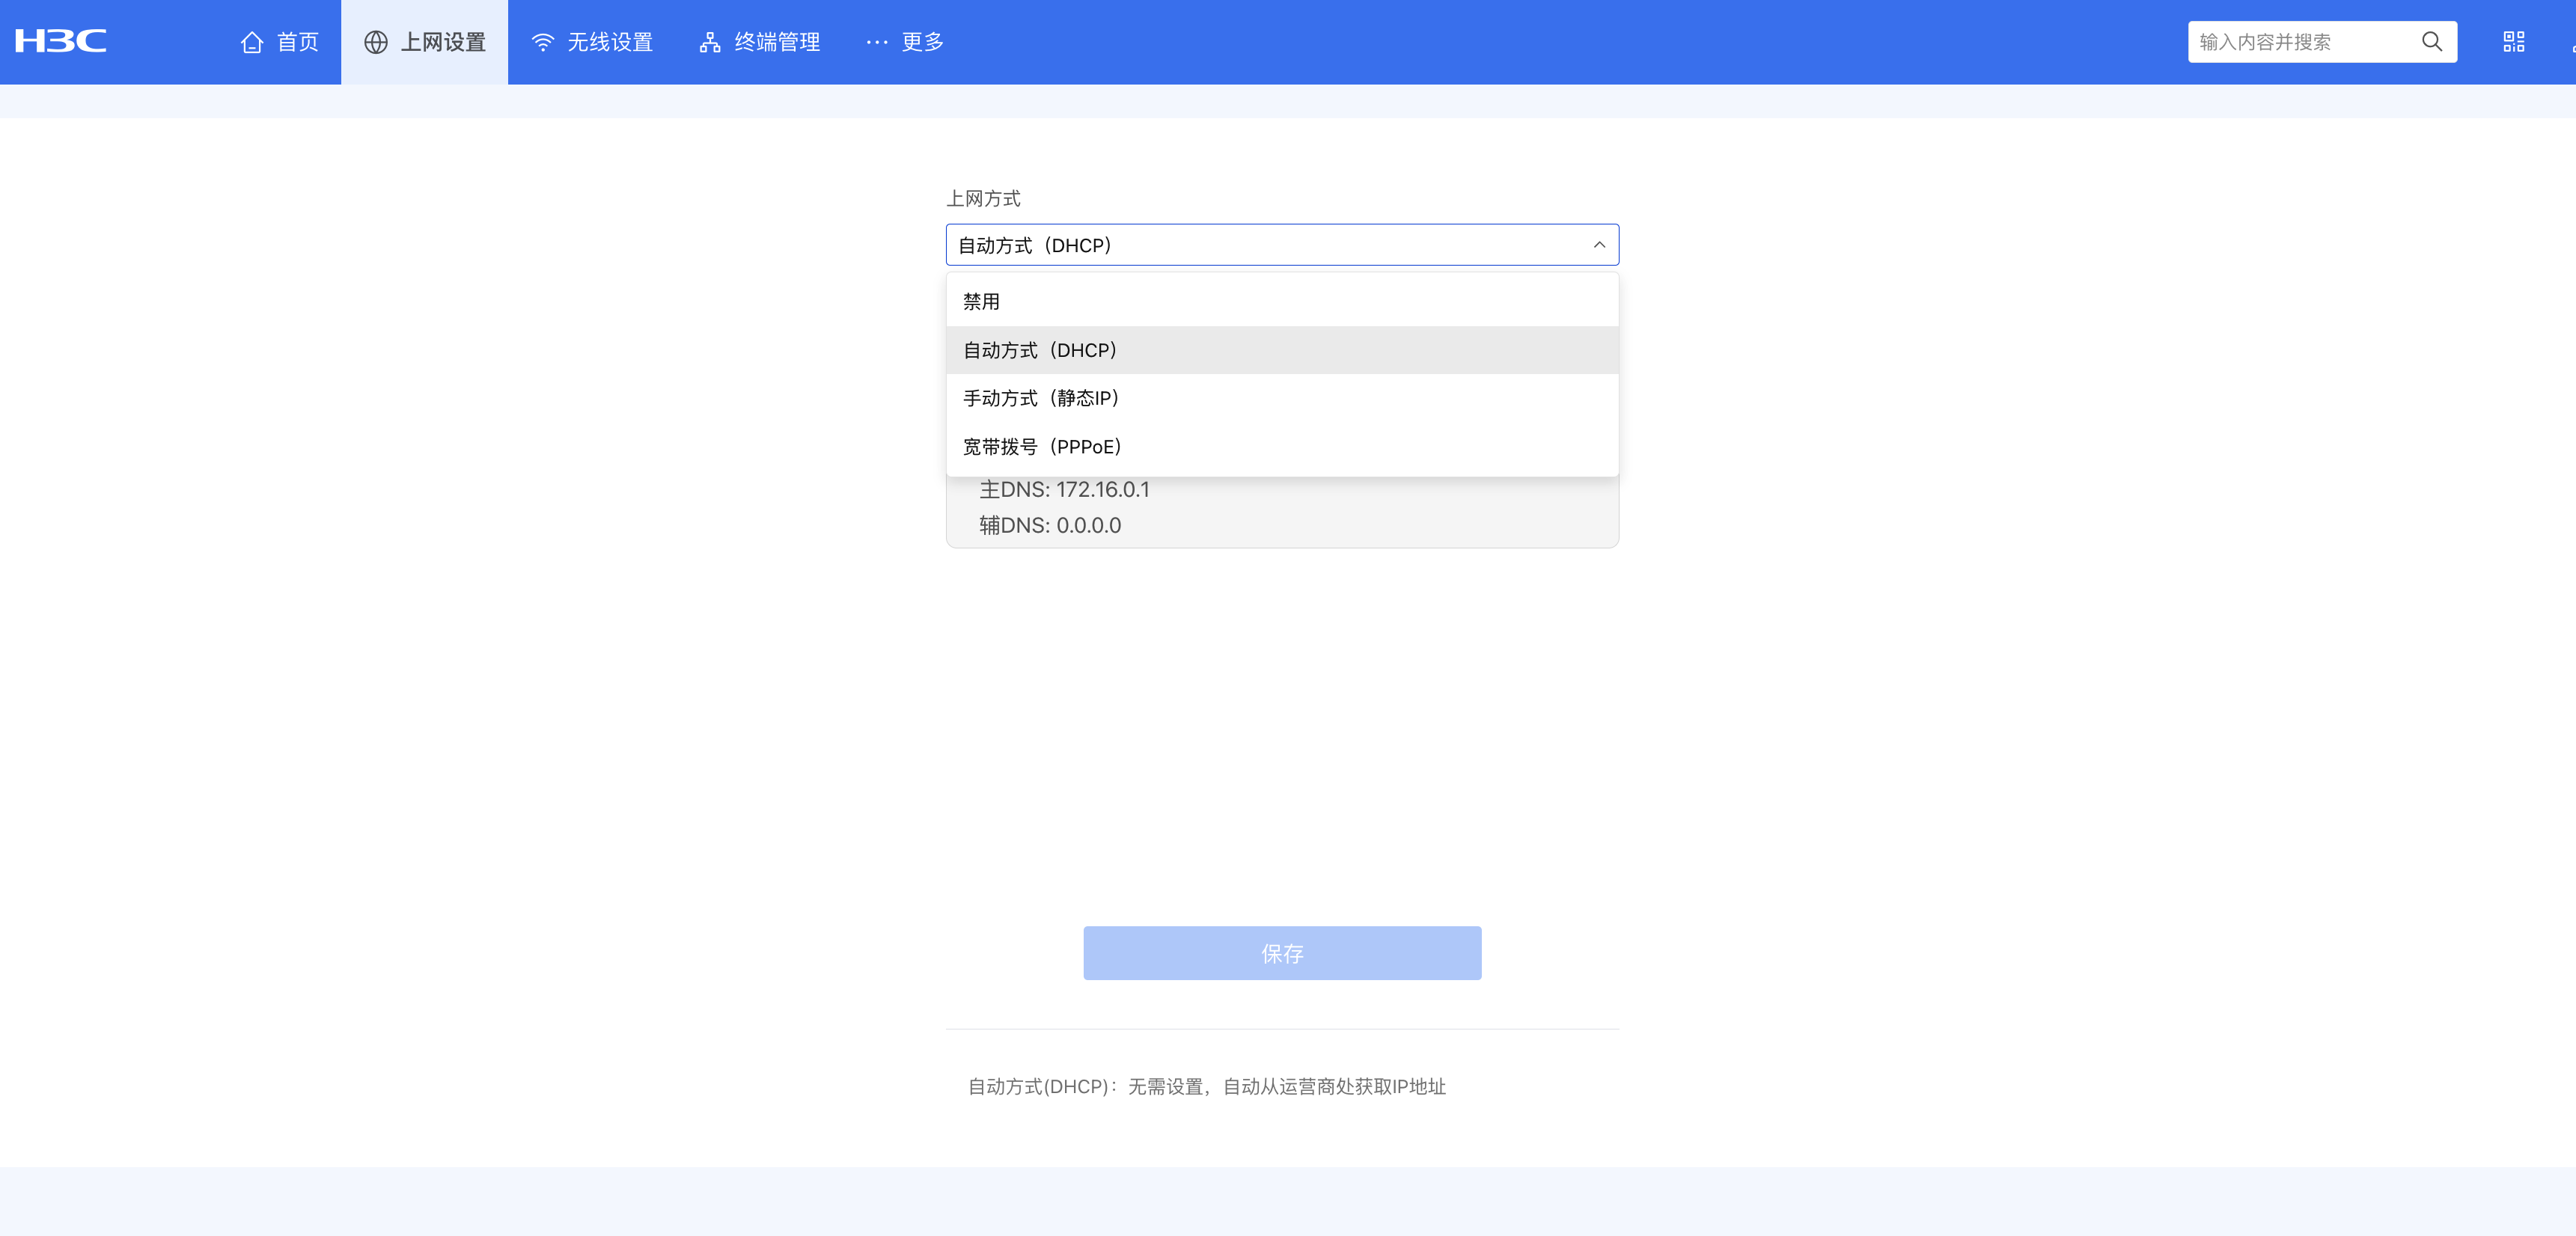Click the 上网方式 selection box
The height and width of the screenshot is (1236, 2576).
(x=1260, y=245)
